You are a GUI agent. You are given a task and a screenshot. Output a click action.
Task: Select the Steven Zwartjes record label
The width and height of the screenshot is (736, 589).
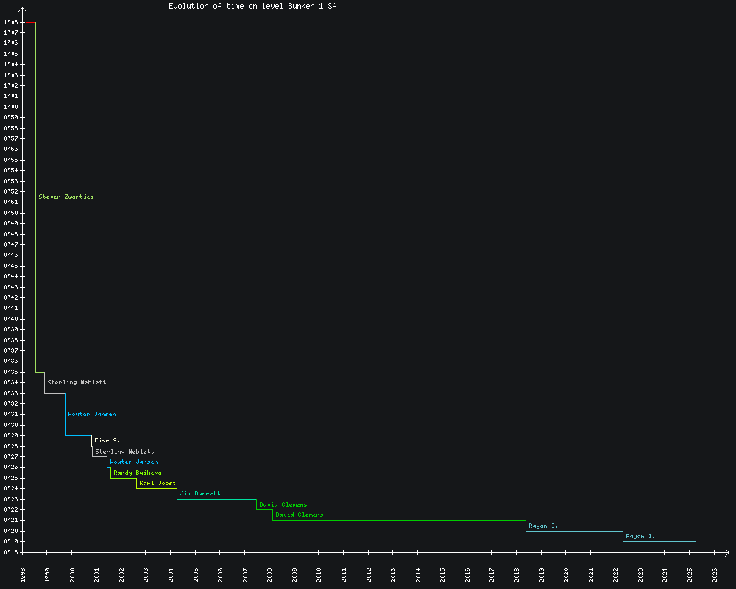(x=66, y=197)
